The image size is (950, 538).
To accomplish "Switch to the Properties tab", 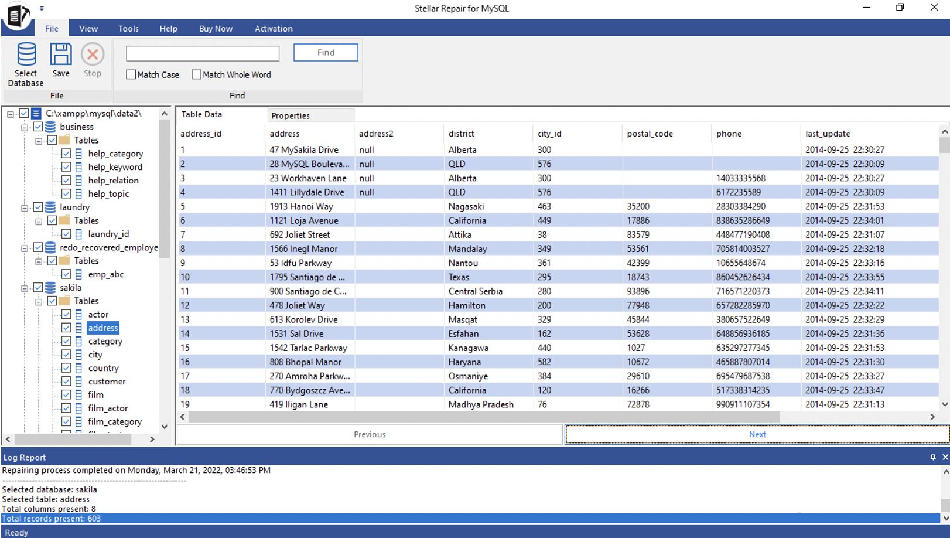I will tap(290, 115).
